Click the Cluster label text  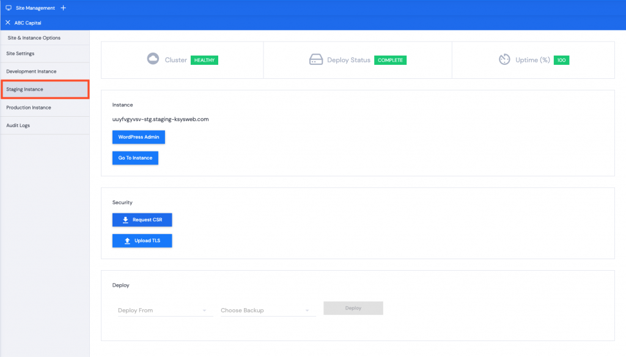click(x=175, y=60)
